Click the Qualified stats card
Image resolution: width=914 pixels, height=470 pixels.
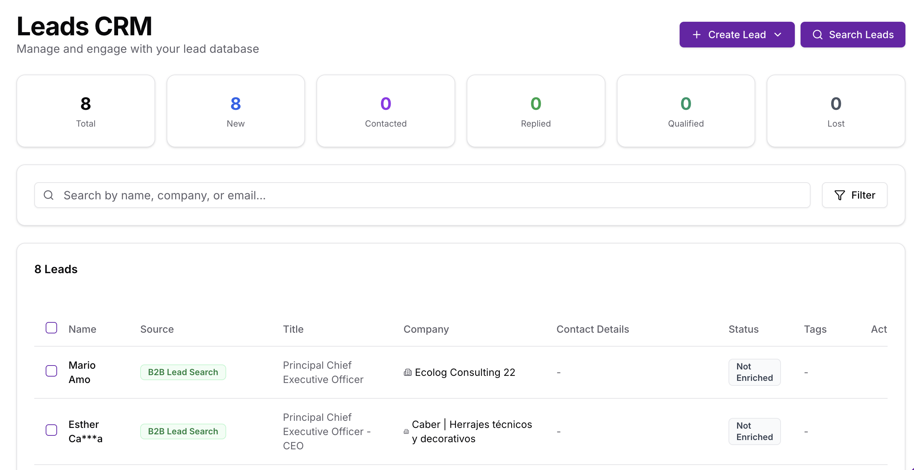[686, 111]
